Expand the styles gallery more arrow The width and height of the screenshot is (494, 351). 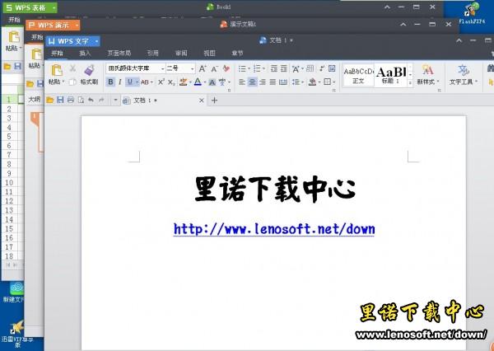tap(410, 83)
